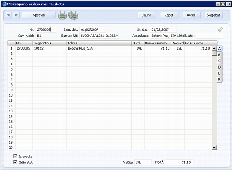This screenshot has width=232, height=170.
Task: Click the Atcelt button
Action: 191,15
